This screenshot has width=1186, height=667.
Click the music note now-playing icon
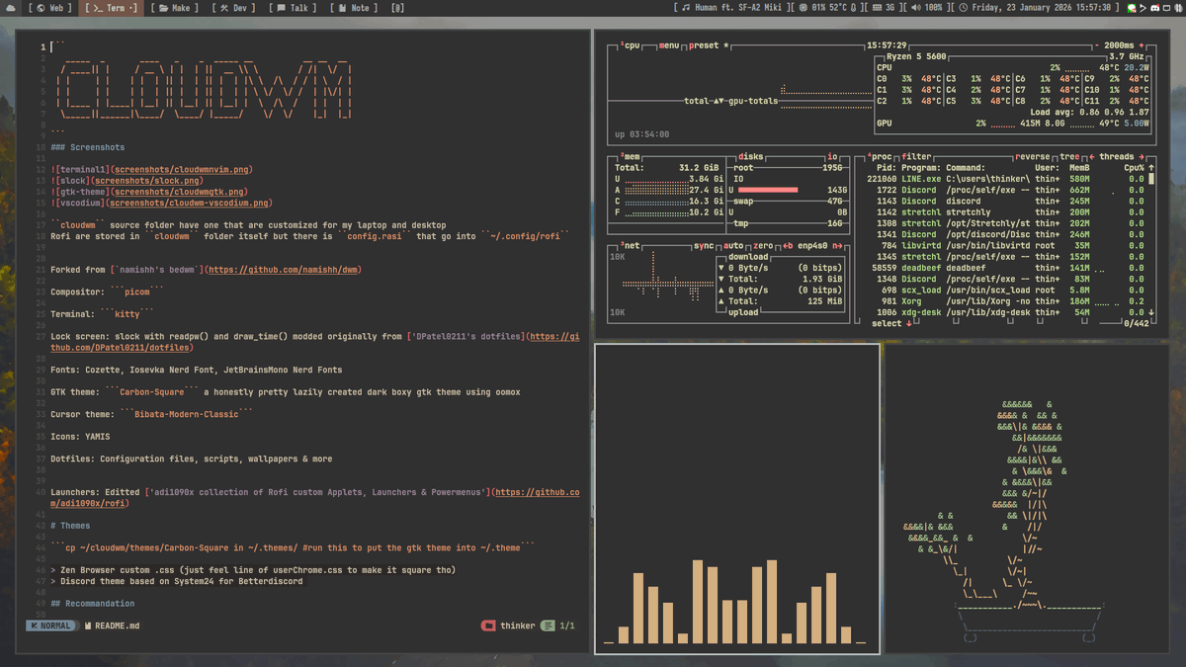686,8
